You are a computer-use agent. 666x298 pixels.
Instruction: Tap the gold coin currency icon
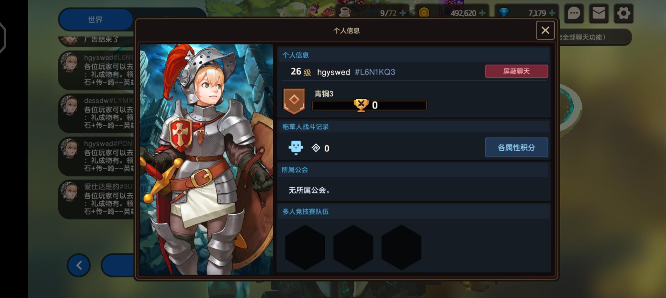(424, 13)
